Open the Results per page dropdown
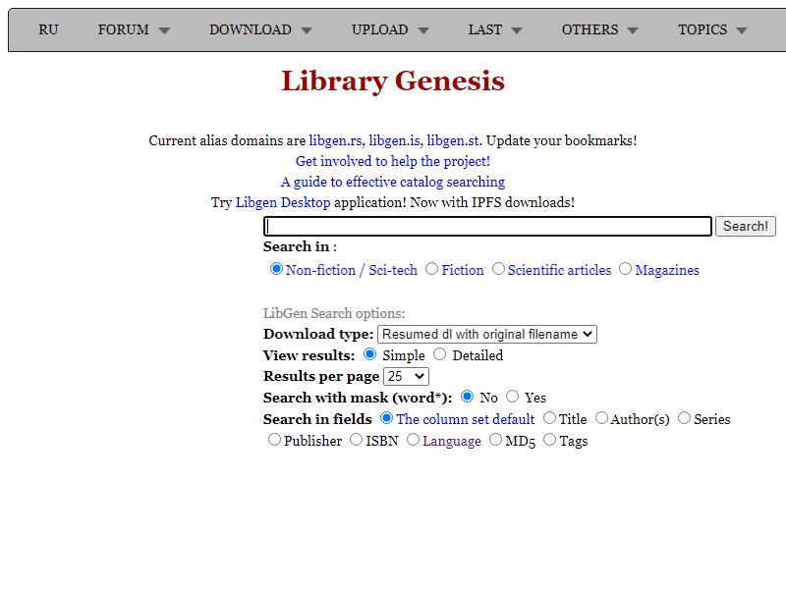This screenshot has width=786, height=589. click(406, 377)
